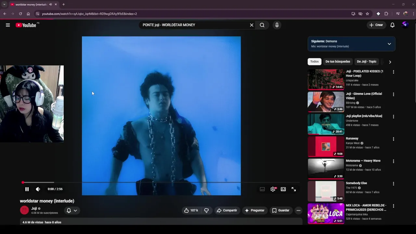Open MIX LOCA - AMOR REBELDE video
This screenshot has height=234, width=416.
[366, 208]
